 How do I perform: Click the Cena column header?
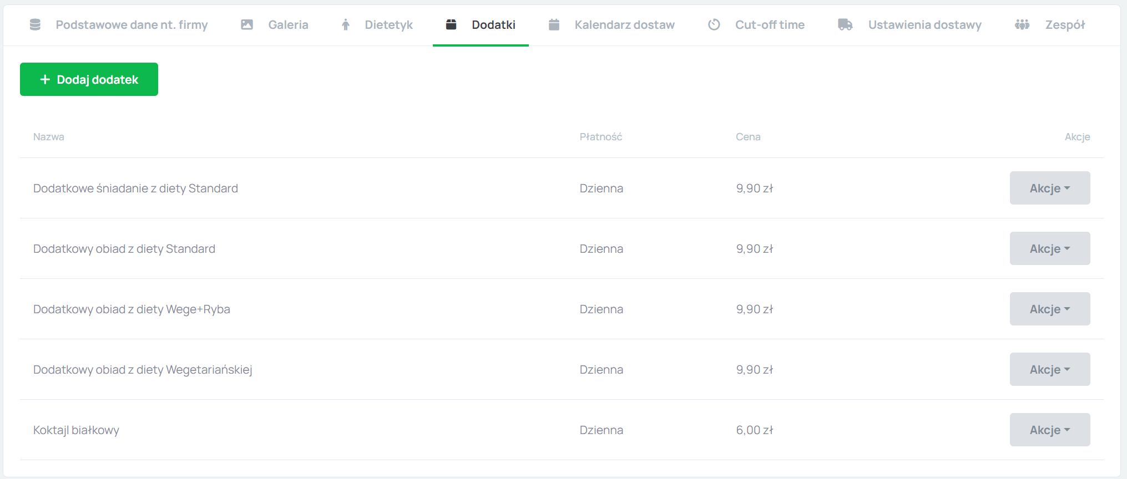[748, 137]
